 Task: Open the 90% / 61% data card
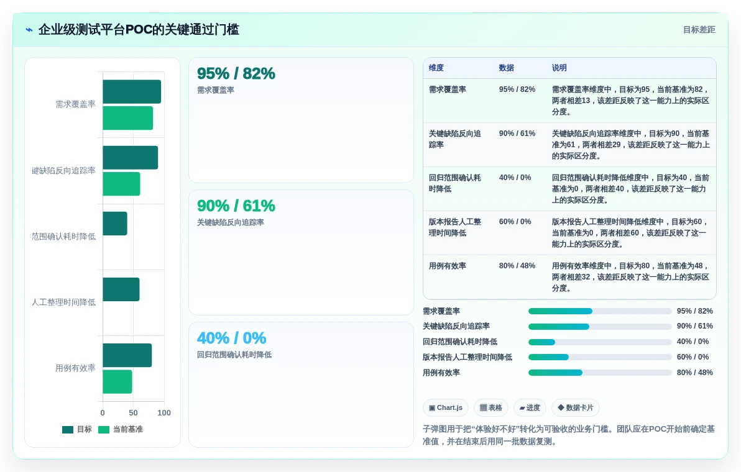click(301, 253)
